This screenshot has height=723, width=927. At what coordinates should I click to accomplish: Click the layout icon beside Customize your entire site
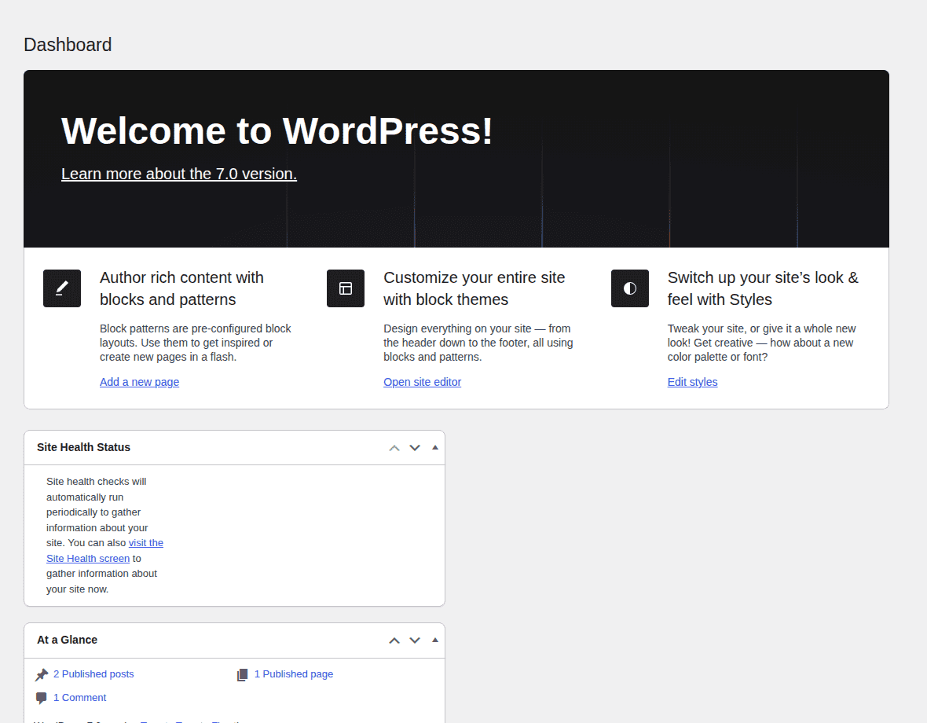click(x=346, y=288)
